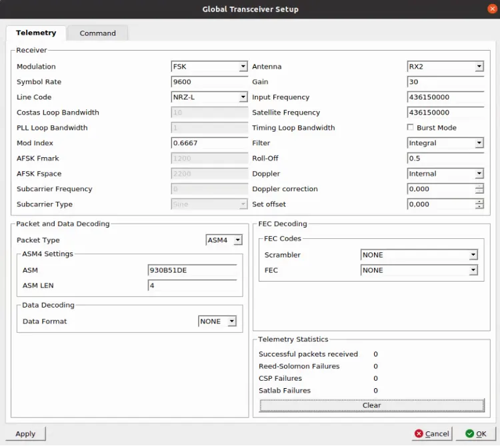Increase Doppler correction with up arrow
500x446 pixels.
click(479, 186)
